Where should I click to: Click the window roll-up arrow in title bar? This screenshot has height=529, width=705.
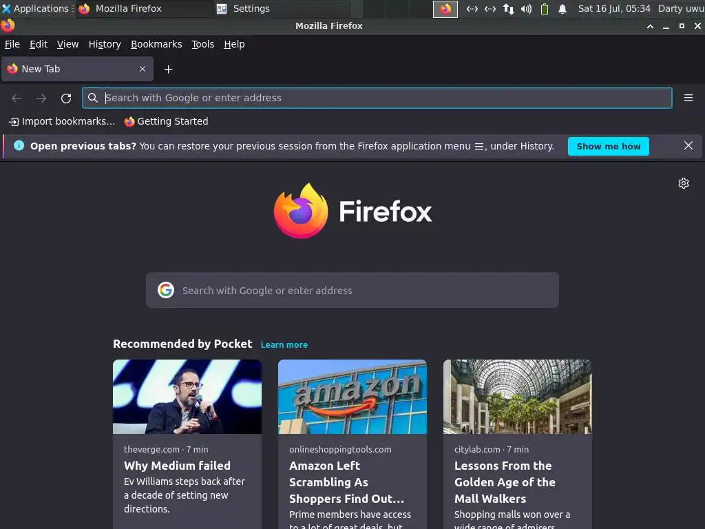650,26
